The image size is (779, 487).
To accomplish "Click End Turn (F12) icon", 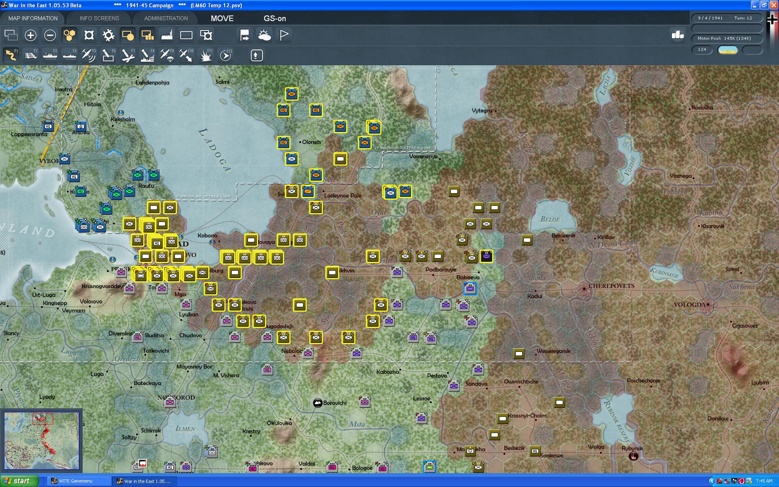I will (226, 55).
